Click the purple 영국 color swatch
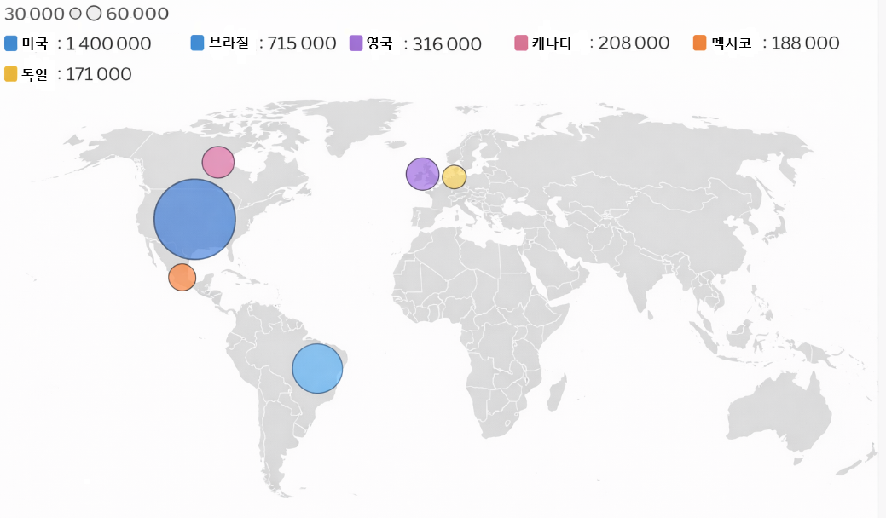This screenshot has height=518, width=886. click(356, 43)
